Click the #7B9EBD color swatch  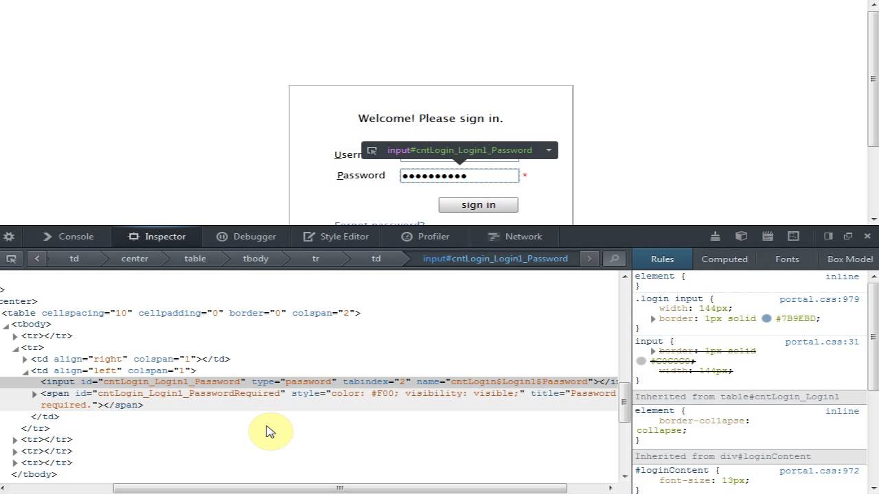766,319
